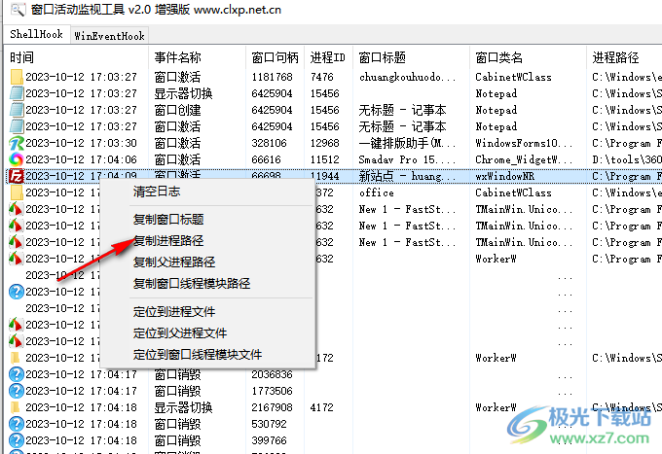Select process ID 7476
This screenshot has height=454, width=662.
(x=321, y=77)
